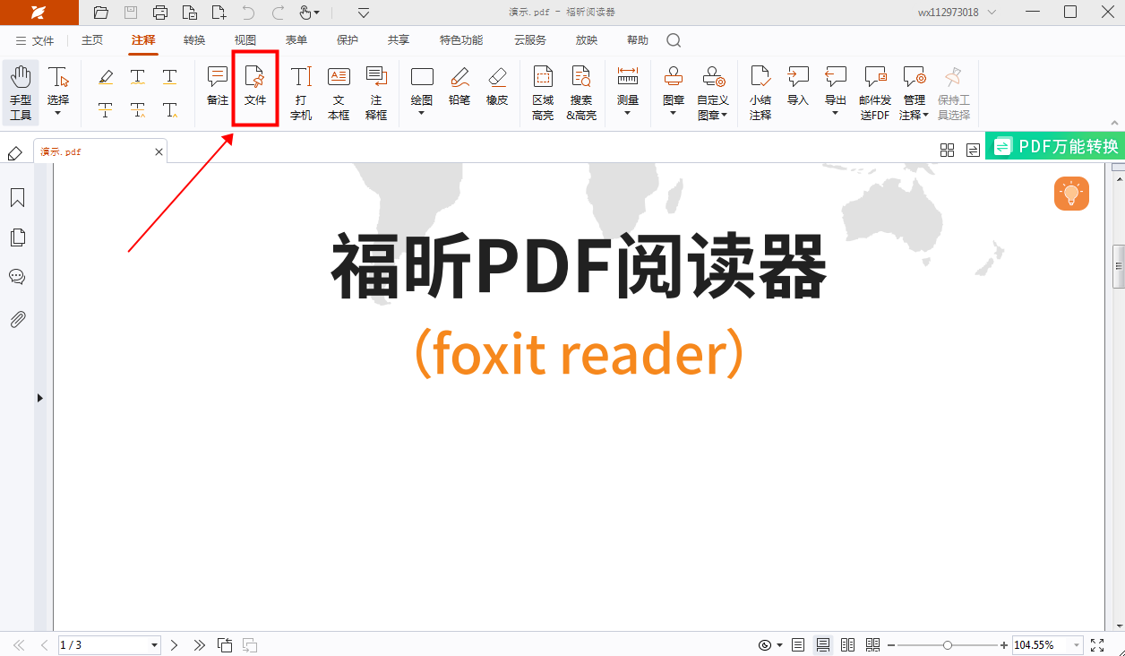
Task: Open the page thumbnails panel icon
Action: pyautogui.click(x=16, y=237)
